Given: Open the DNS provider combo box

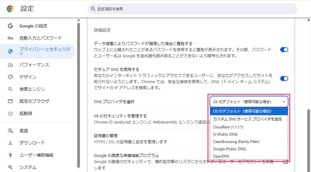Looking at the screenshot, I should point(249,102).
